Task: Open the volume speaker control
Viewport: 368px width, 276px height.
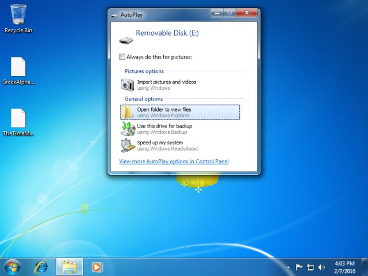Action: (x=321, y=267)
